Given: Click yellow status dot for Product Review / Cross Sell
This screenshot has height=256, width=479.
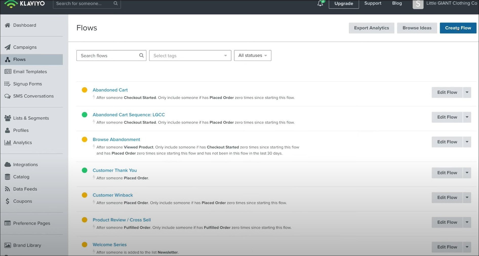Looking at the screenshot, I should pos(85,220).
